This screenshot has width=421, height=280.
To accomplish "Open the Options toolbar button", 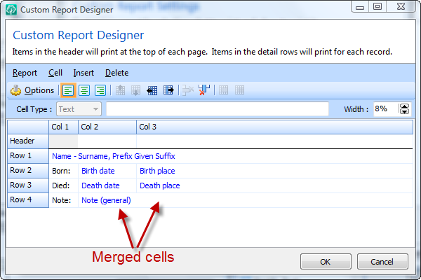I will click(x=32, y=90).
